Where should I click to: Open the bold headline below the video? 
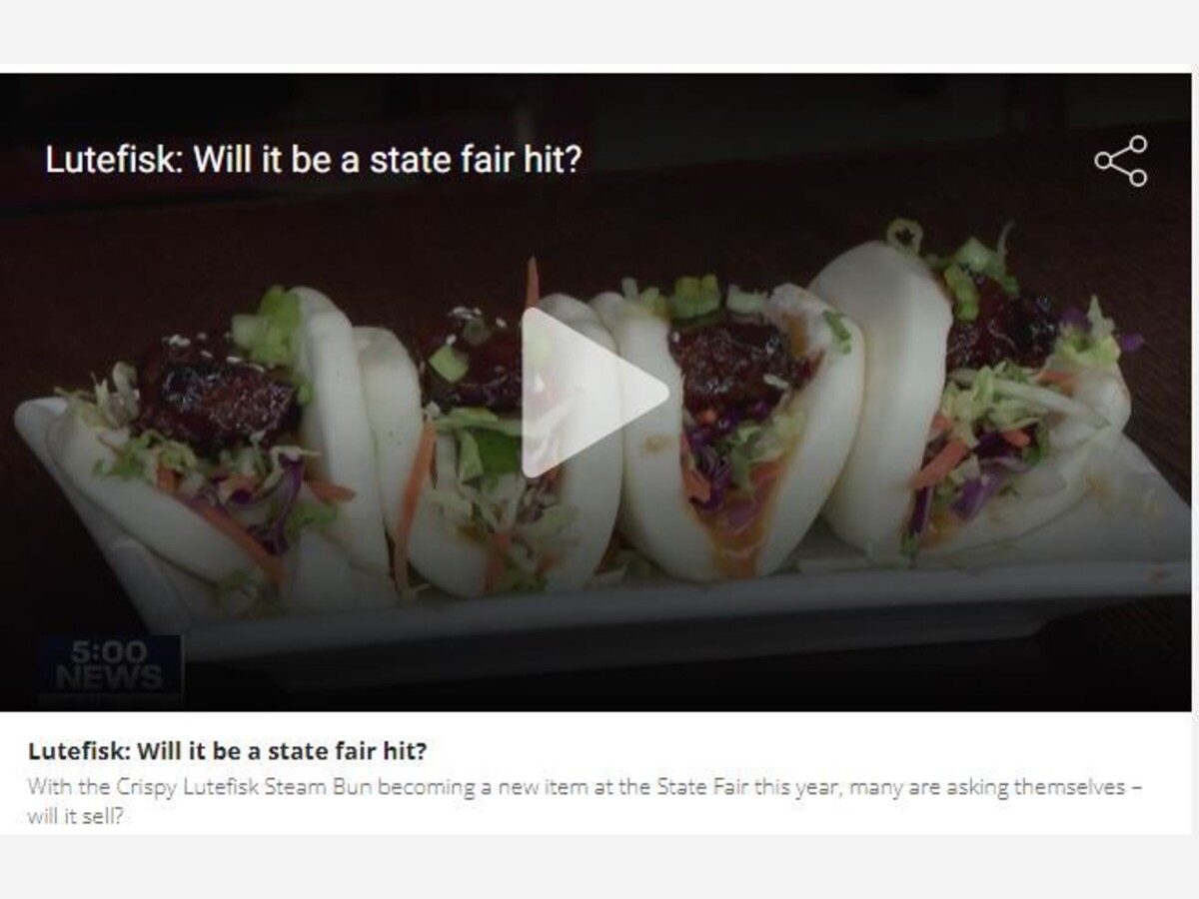[x=227, y=750]
